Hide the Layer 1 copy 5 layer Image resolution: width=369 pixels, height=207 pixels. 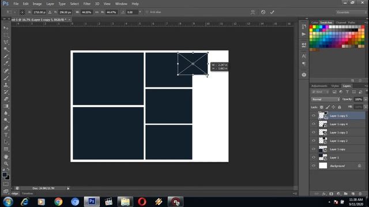[314, 116]
